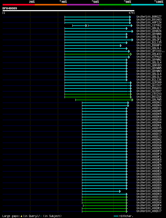Image resolution: width=166 pixels, height=218 pixels.
Task: Click the green alignment bar of Q9LPW5
Action: 104,100
